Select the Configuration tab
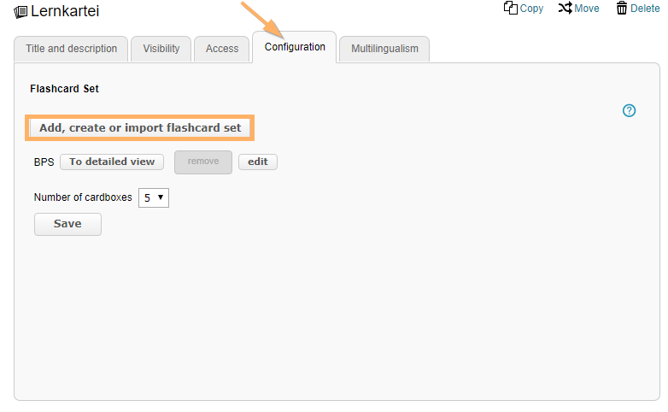Screen dimensions: 668x412 coord(295,47)
